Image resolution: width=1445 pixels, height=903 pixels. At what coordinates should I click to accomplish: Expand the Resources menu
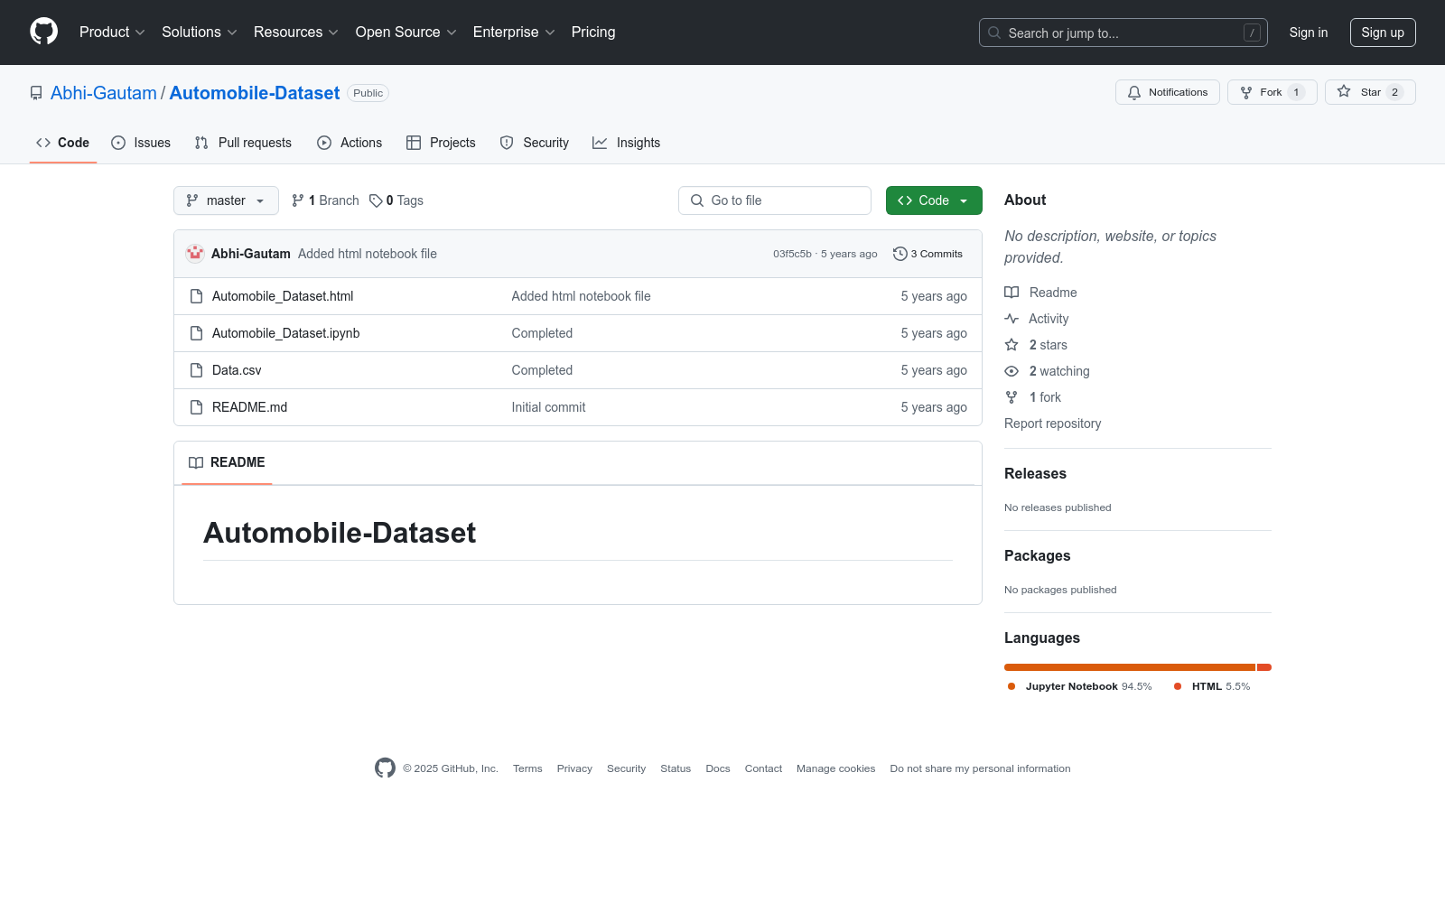[x=296, y=33]
